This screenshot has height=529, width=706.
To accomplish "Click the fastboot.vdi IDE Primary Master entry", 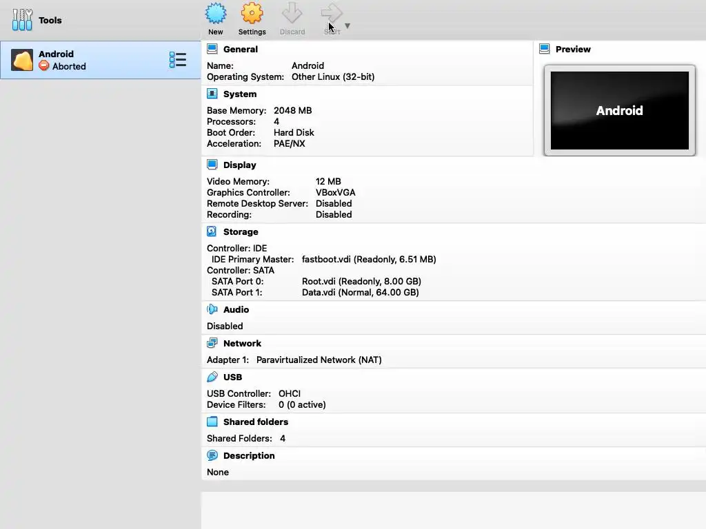I will 369,260.
